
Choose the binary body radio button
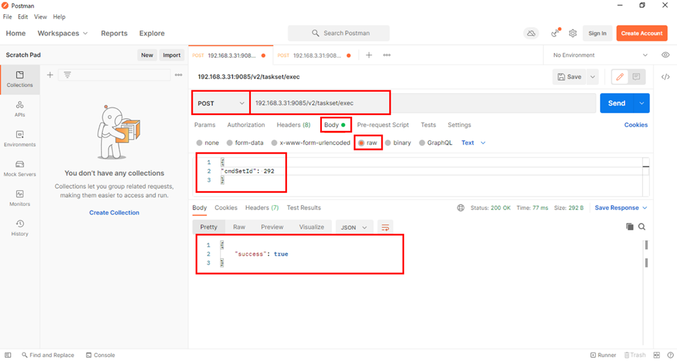[388, 143]
